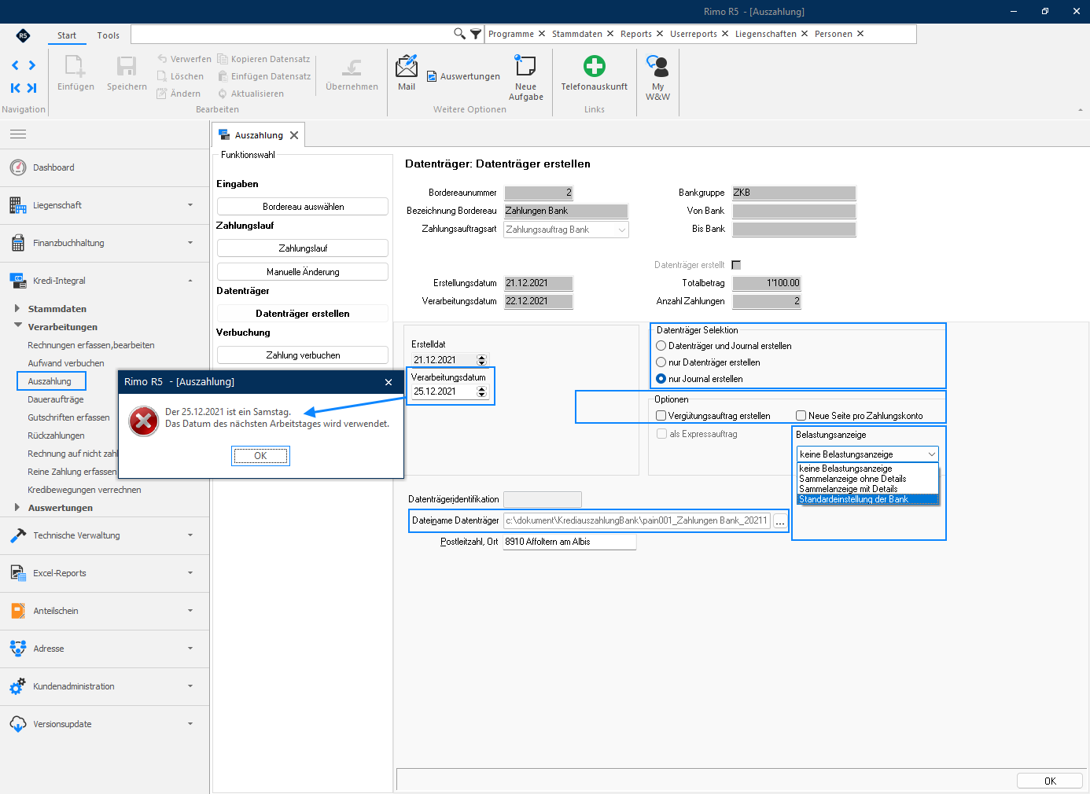Open Auswertungen in the ribbon
The width and height of the screenshot is (1090, 794).
click(463, 76)
